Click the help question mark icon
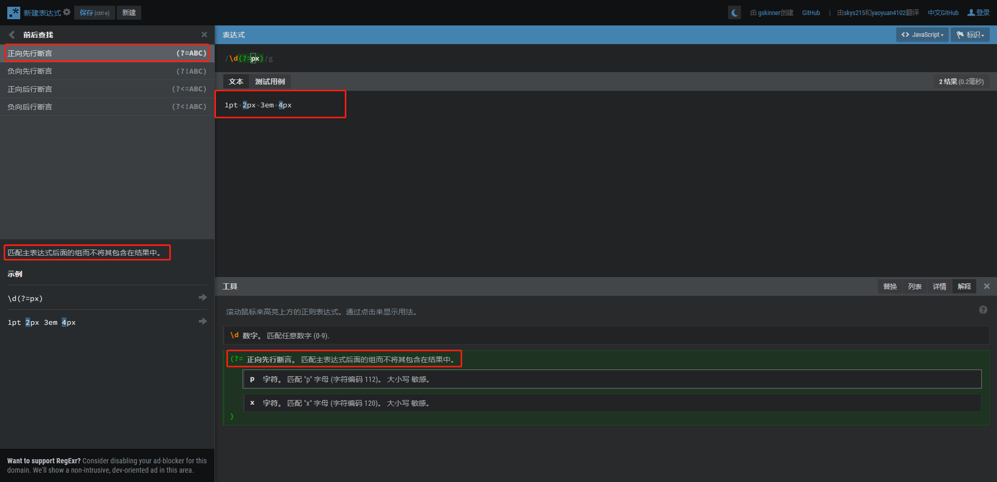This screenshot has width=997, height=482. (983, 310)
